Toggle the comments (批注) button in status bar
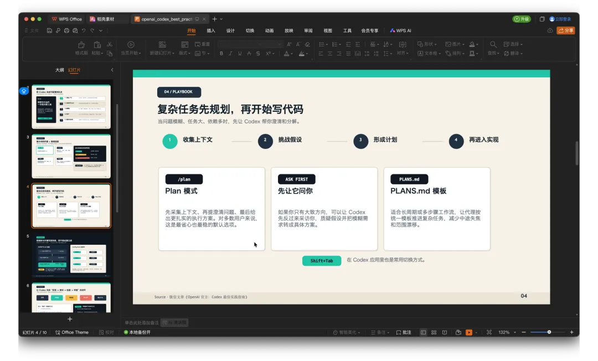The image size is (598, 361). [x=404, y=332]
